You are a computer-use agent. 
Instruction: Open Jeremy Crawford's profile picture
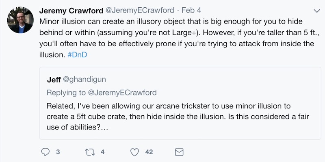coord(20,20)
